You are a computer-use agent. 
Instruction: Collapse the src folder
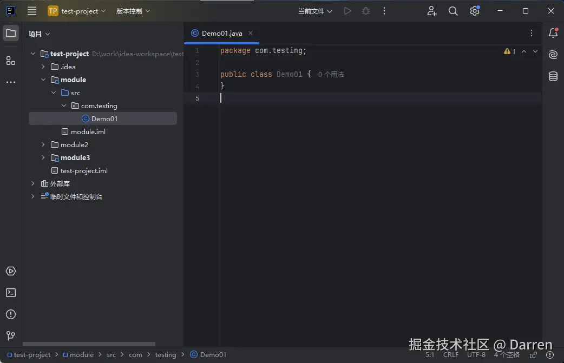click(x=54, y=93)
